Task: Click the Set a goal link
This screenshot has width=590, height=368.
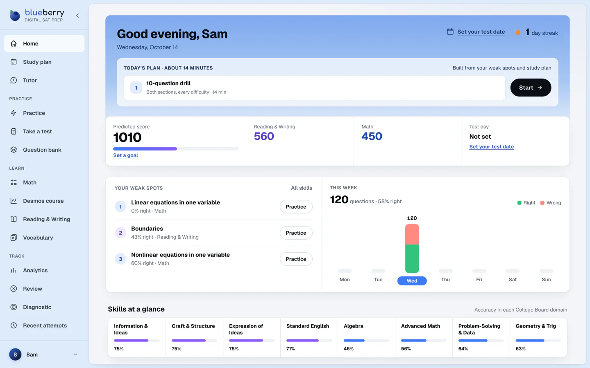Action: tap(125, 155)
